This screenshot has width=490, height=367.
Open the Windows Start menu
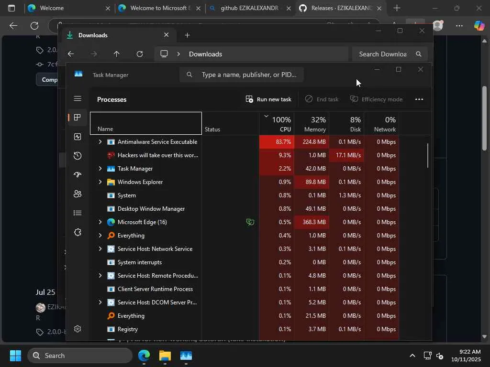pos(15,356)
